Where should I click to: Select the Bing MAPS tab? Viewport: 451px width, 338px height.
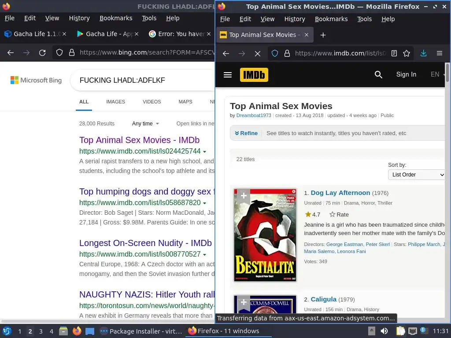tap(185, 102)
